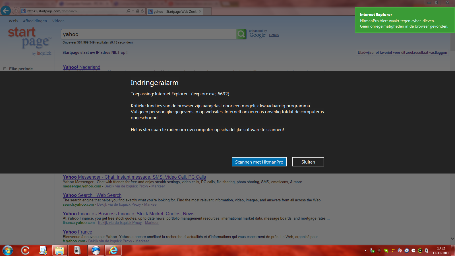
Task: Click the yahoo search input box
Action: (x=148, y=34)
